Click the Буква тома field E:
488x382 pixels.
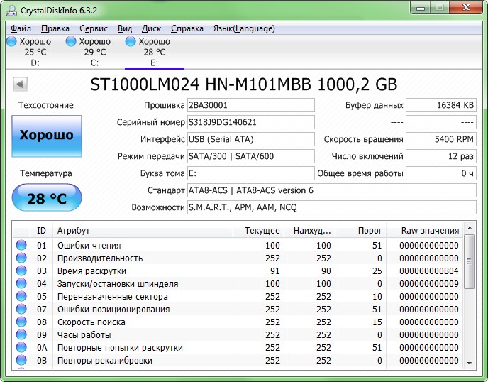click(x=251, y=173)
